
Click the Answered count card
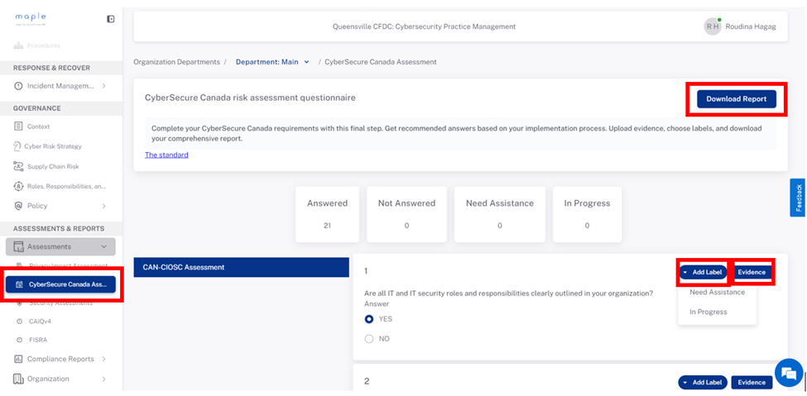point(327,214)
